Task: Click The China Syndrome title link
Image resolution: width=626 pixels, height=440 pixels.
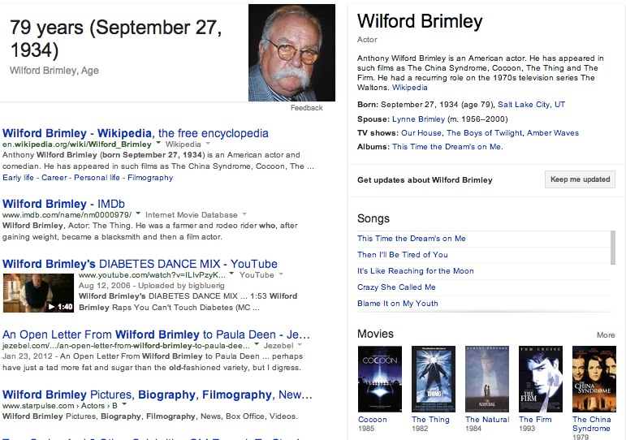Action: (592, 424)
